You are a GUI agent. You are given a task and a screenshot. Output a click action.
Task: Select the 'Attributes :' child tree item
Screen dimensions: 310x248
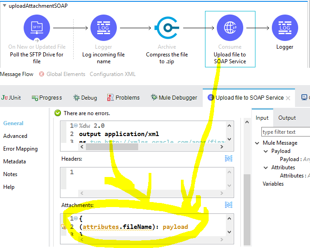[x=295, y=176]
